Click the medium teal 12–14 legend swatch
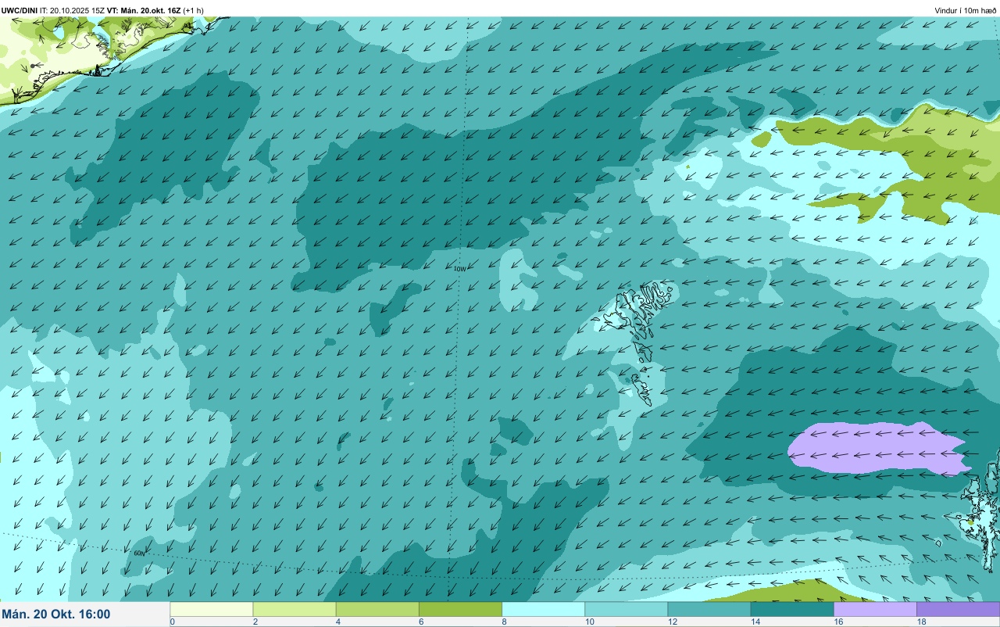 coord(709,609)
